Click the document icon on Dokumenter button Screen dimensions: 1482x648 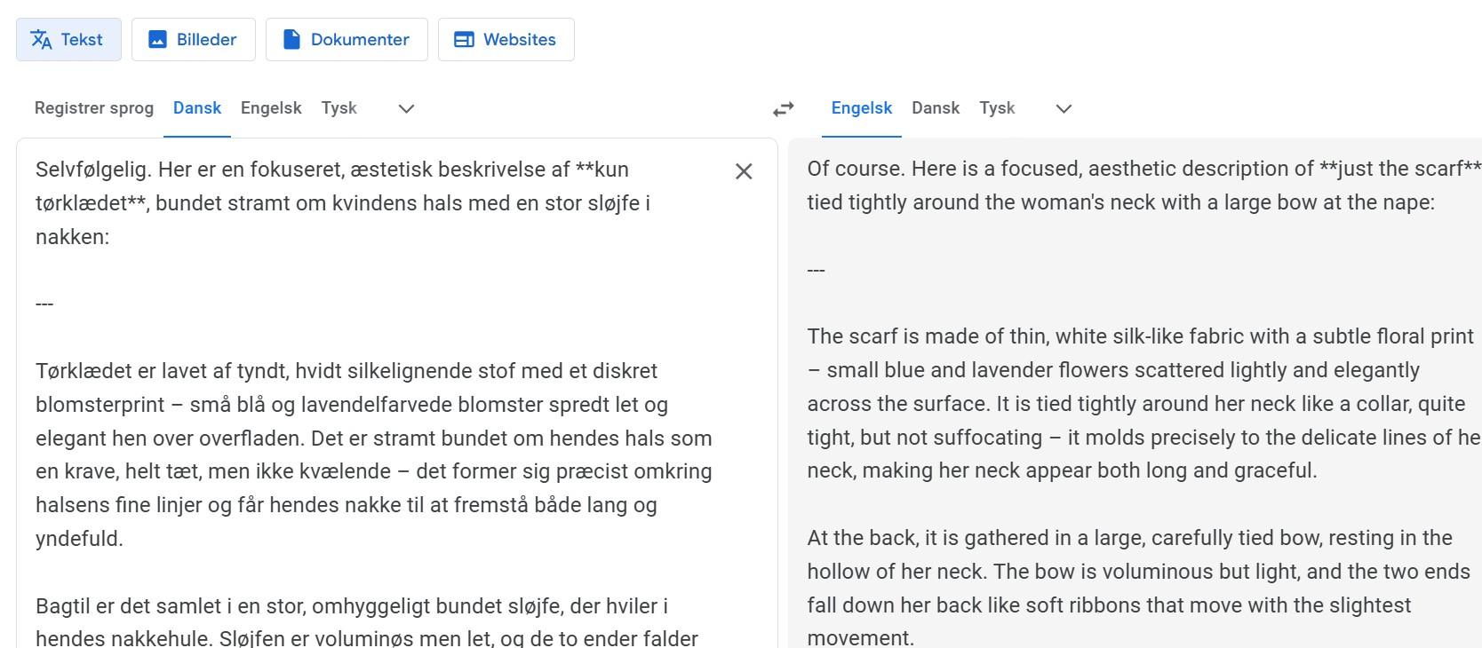click(291, 39)
